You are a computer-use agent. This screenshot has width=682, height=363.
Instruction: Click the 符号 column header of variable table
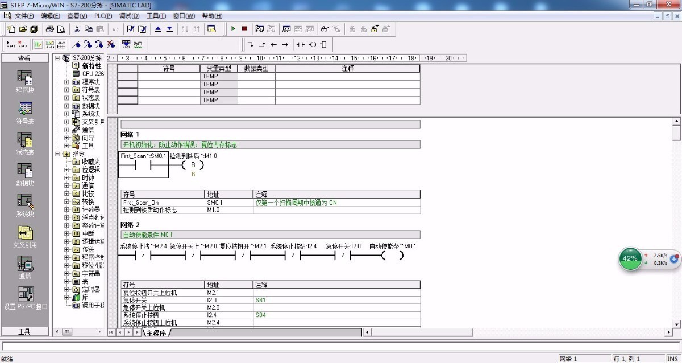click(x=169, y=68)
